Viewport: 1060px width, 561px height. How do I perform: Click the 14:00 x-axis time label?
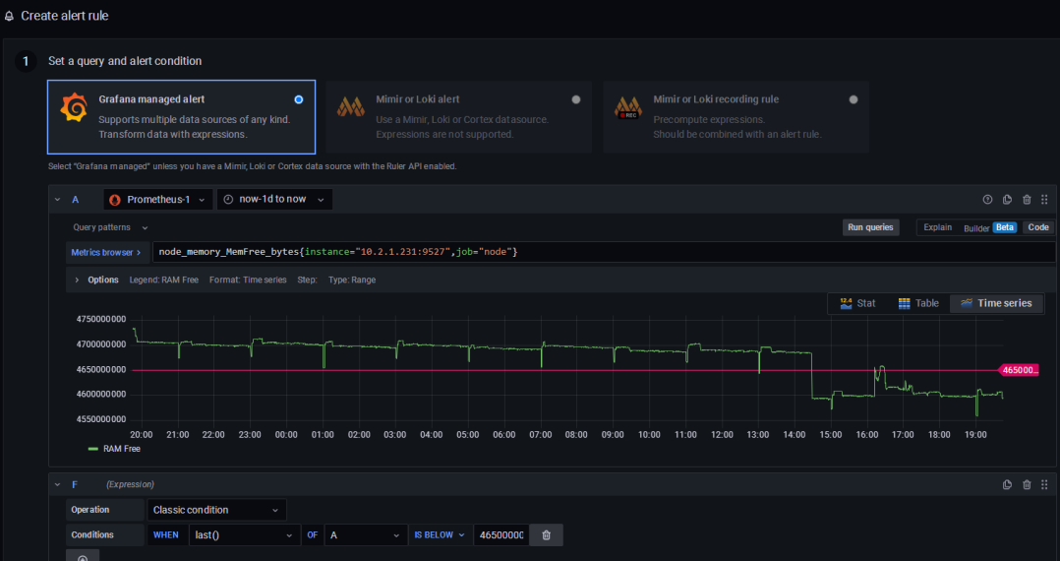click(x=795, y=435)
